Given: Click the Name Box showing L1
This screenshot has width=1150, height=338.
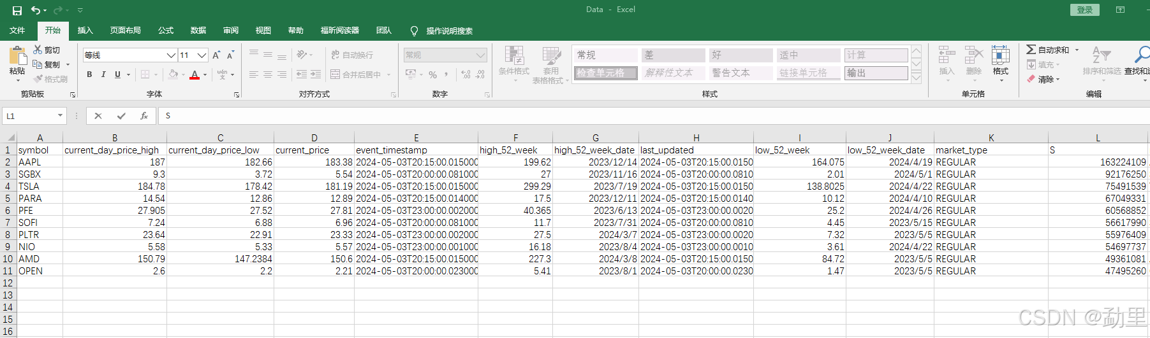Looking at the screenshot, I should tap(29, 116).
